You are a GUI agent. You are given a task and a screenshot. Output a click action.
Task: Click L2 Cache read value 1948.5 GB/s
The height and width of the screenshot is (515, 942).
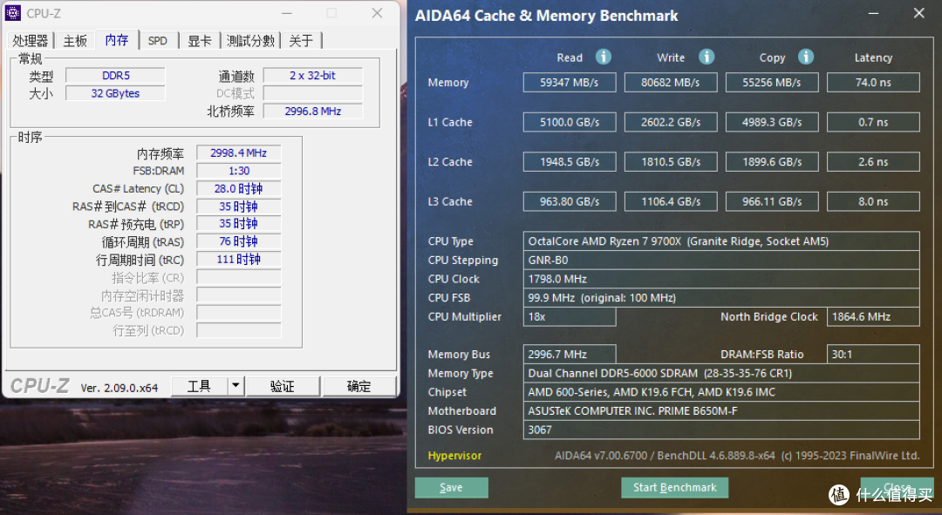coord(570,161)
